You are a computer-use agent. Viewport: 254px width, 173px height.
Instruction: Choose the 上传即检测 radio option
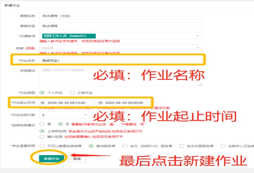coord(42,131)
